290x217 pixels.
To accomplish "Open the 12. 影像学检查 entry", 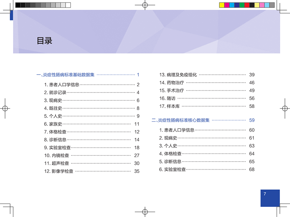I will click(x=92, y=171).
